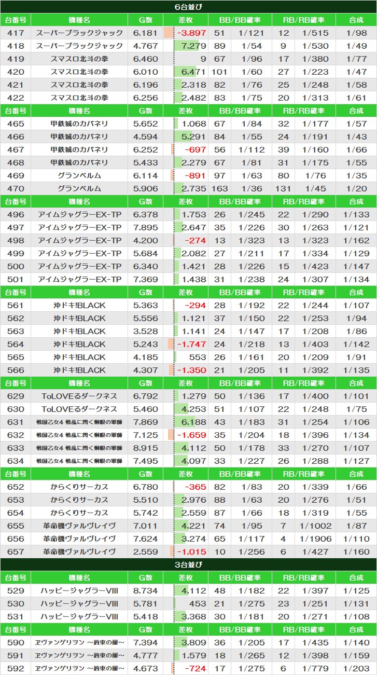Click the -1,350 差枚 value

click(191, 370)
